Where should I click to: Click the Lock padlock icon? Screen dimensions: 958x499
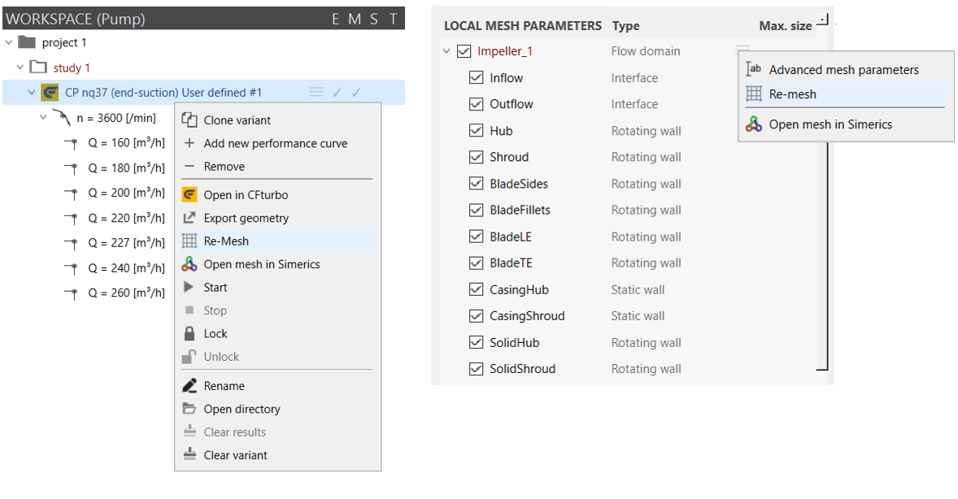pyautogui.click(x=189, y=333)
